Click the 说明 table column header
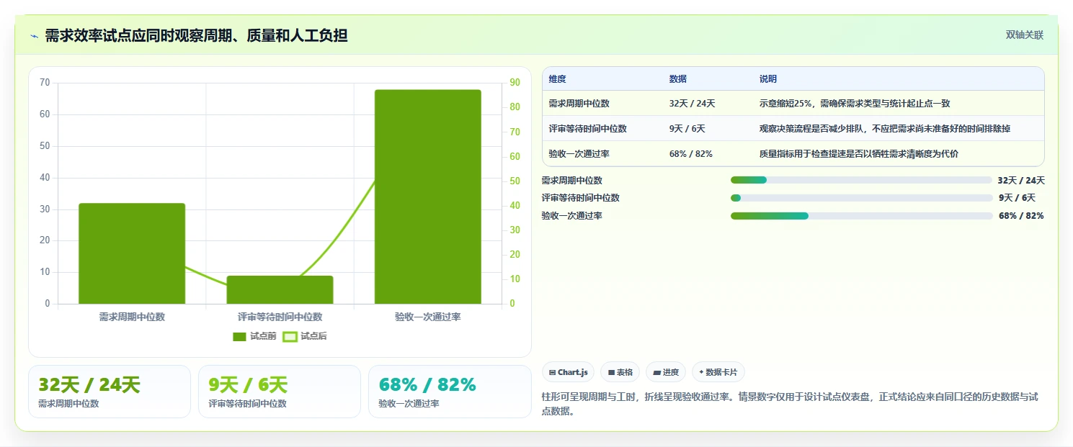This screenshot has height=447, width=1073. (x=767, y=79)
